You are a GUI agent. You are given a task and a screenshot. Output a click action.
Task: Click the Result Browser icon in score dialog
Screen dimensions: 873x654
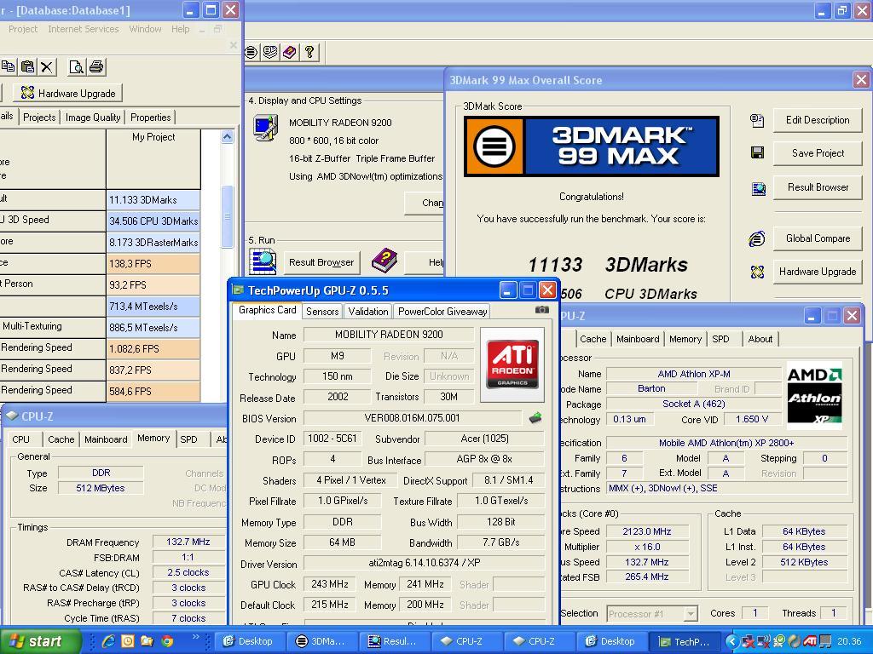point(758,189)
